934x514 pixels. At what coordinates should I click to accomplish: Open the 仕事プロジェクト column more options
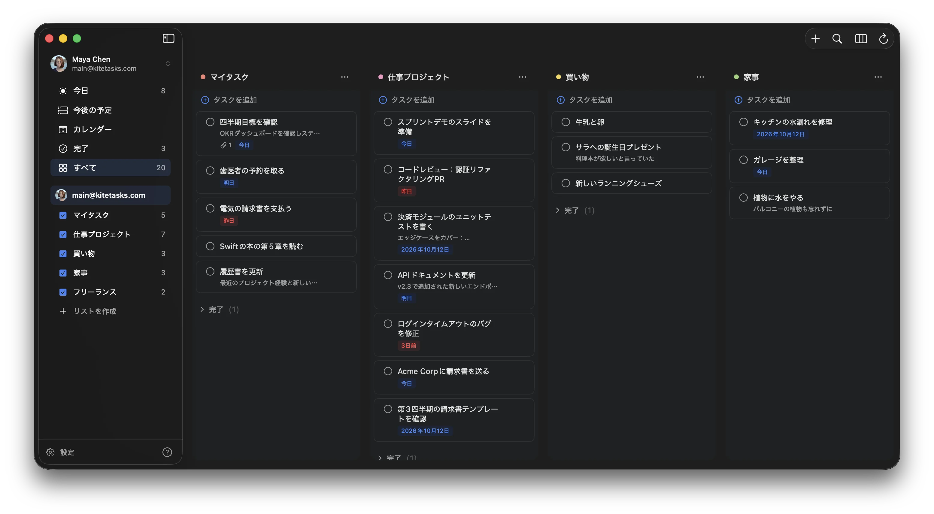coord(522,77)
